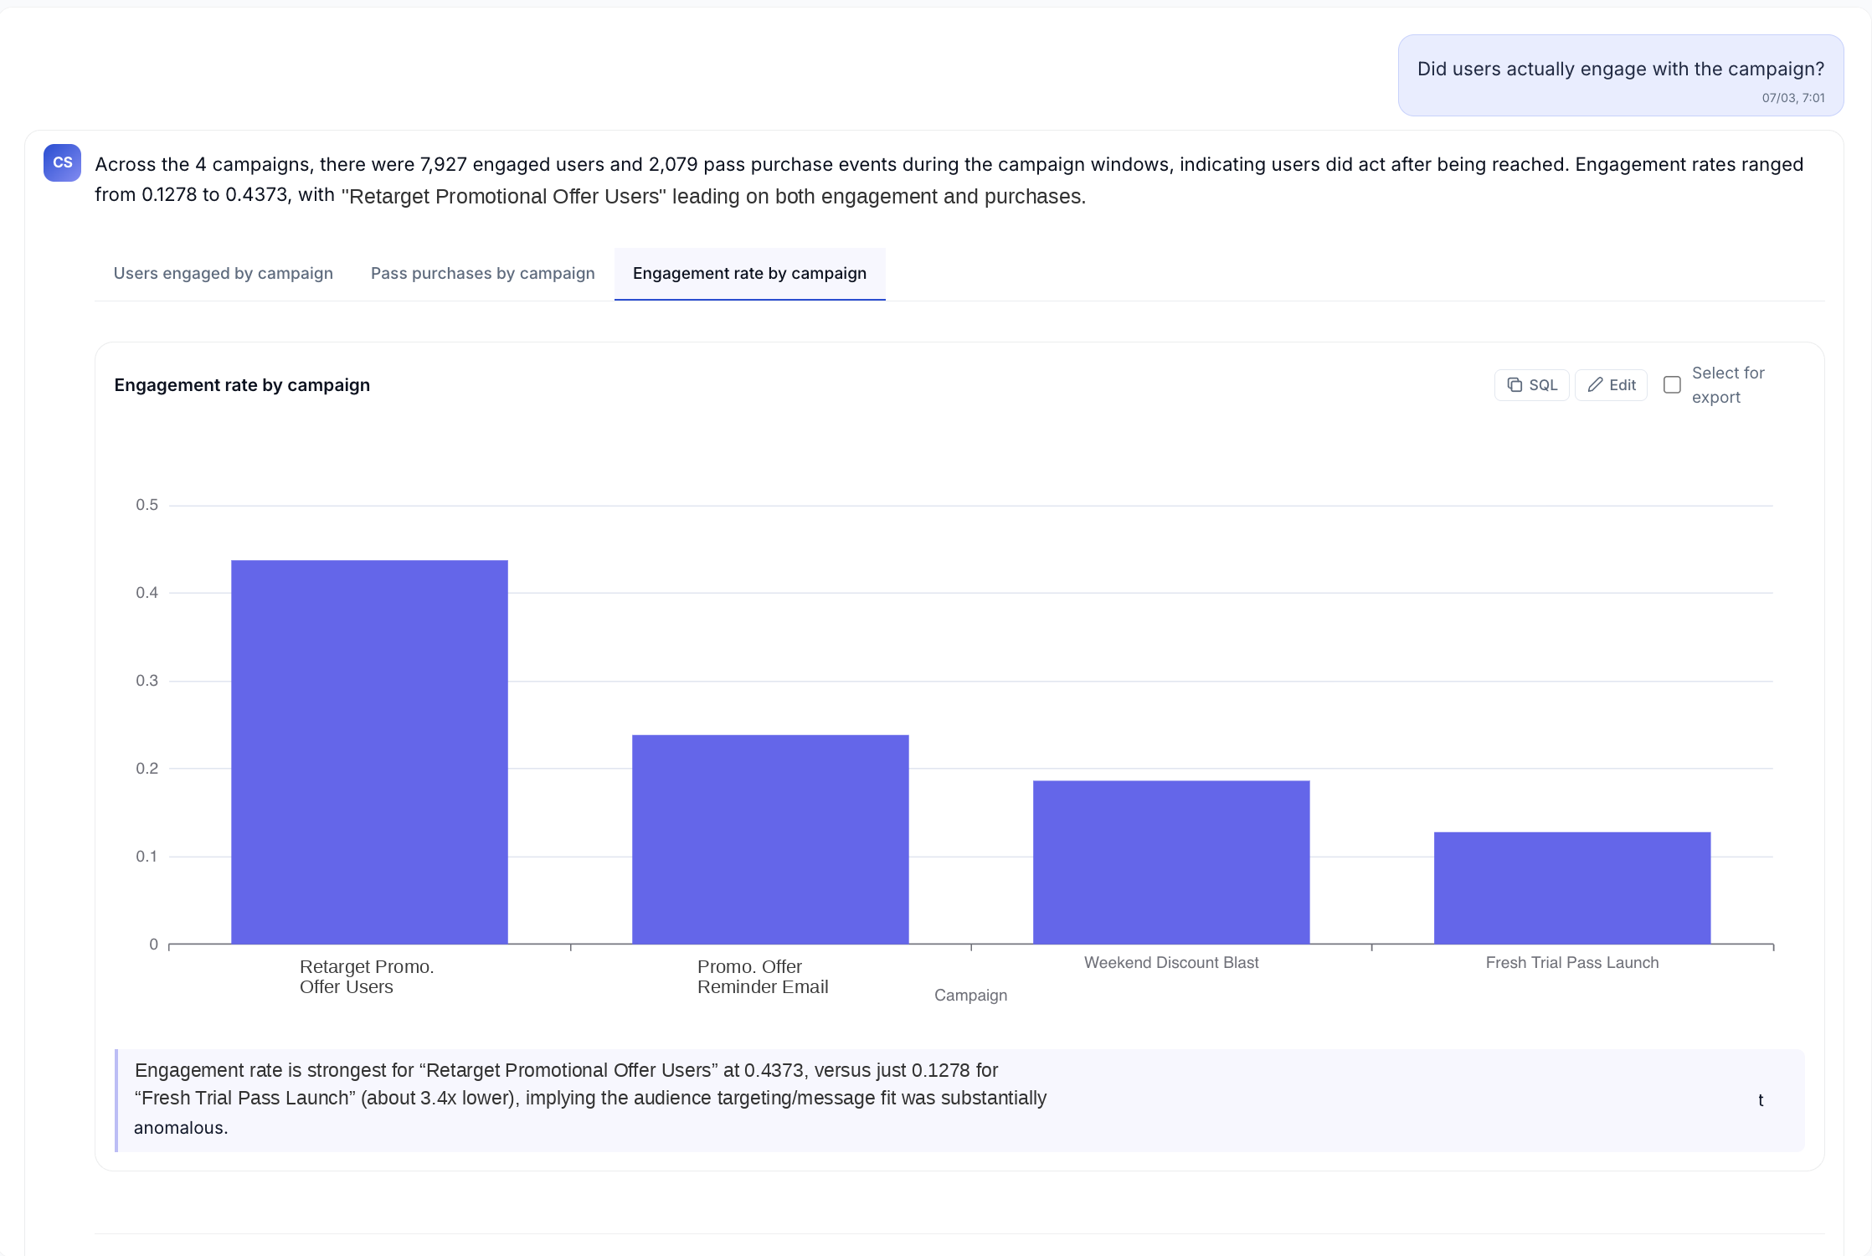Click the 0.5 value on the y-axis

[x=147, y=504]
